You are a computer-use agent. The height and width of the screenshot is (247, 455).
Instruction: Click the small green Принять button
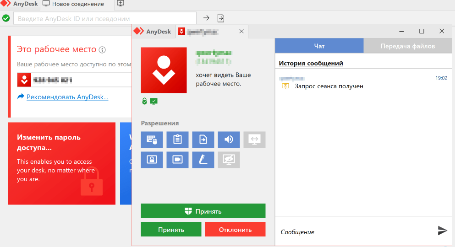pos(171,229)
